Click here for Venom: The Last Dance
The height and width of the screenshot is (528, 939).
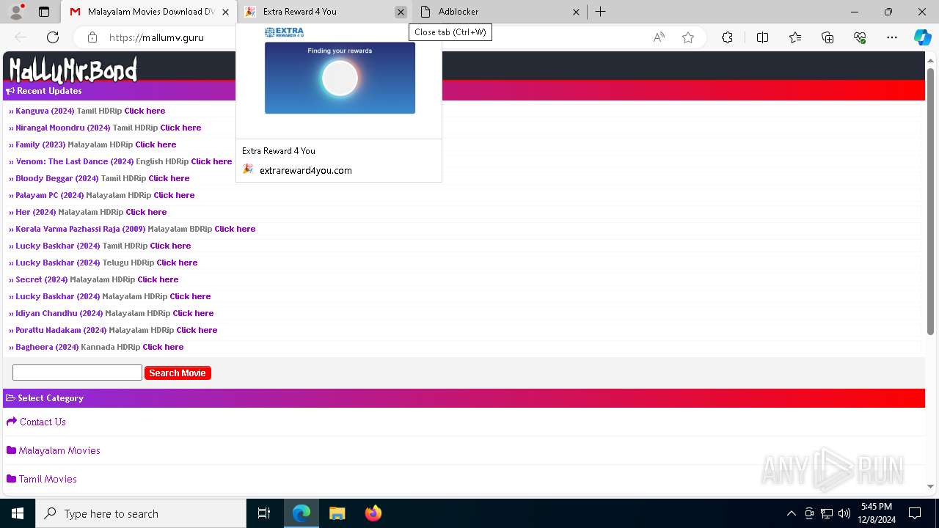(x=211, y=161)
